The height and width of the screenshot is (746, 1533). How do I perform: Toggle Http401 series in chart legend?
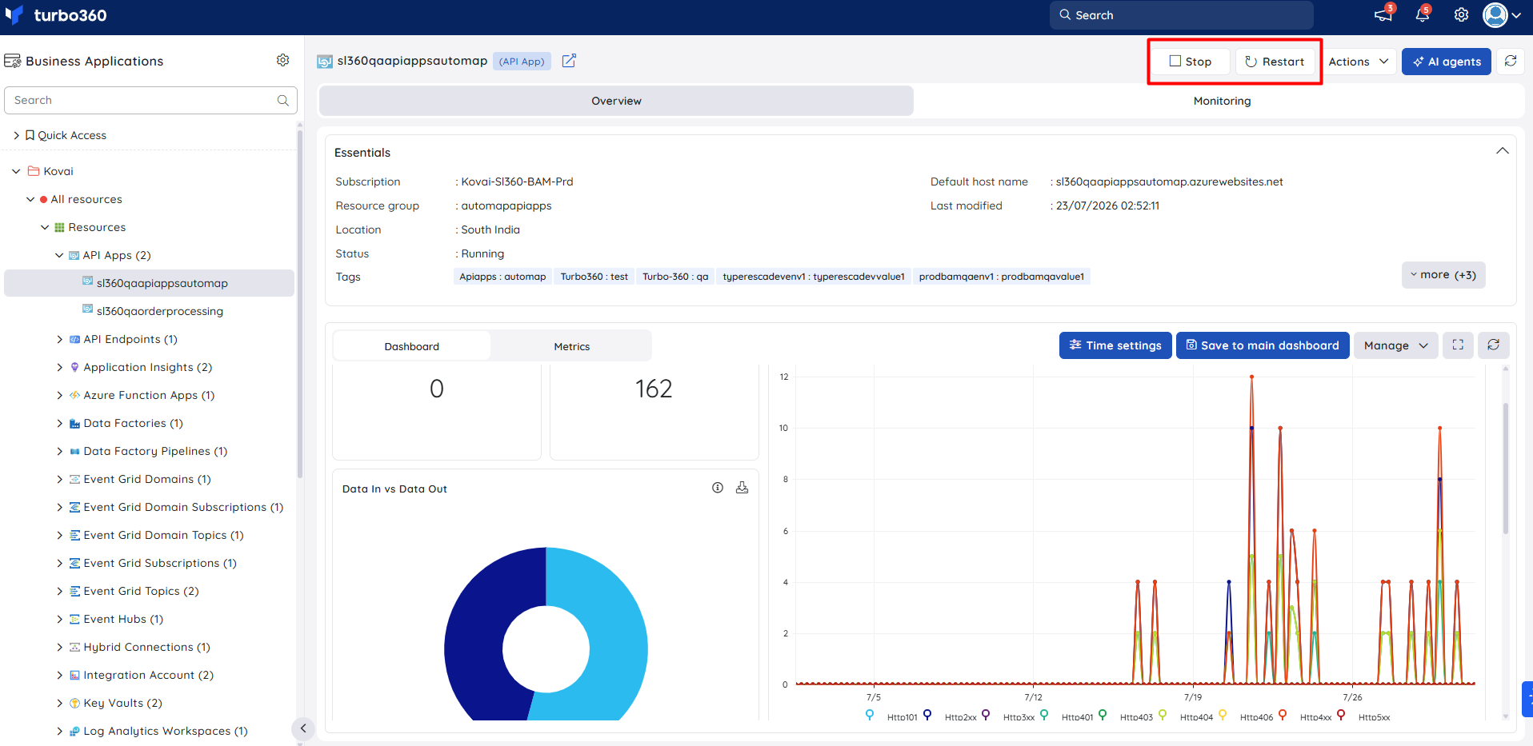tap(1068, 716)
